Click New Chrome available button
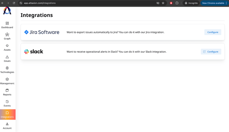This screenshot has width=229, height=132. tap(213, 3)
